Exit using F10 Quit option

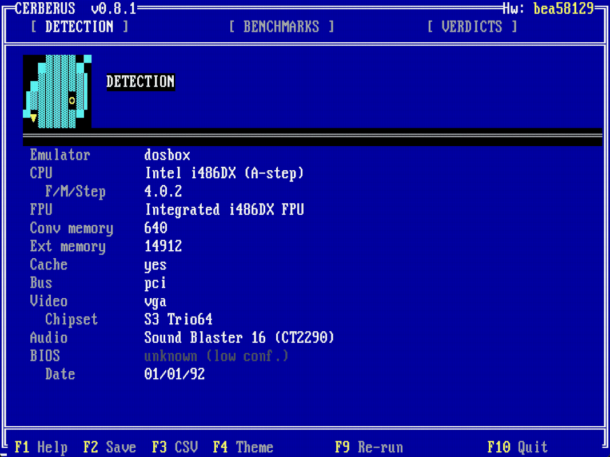pos(517,447)
